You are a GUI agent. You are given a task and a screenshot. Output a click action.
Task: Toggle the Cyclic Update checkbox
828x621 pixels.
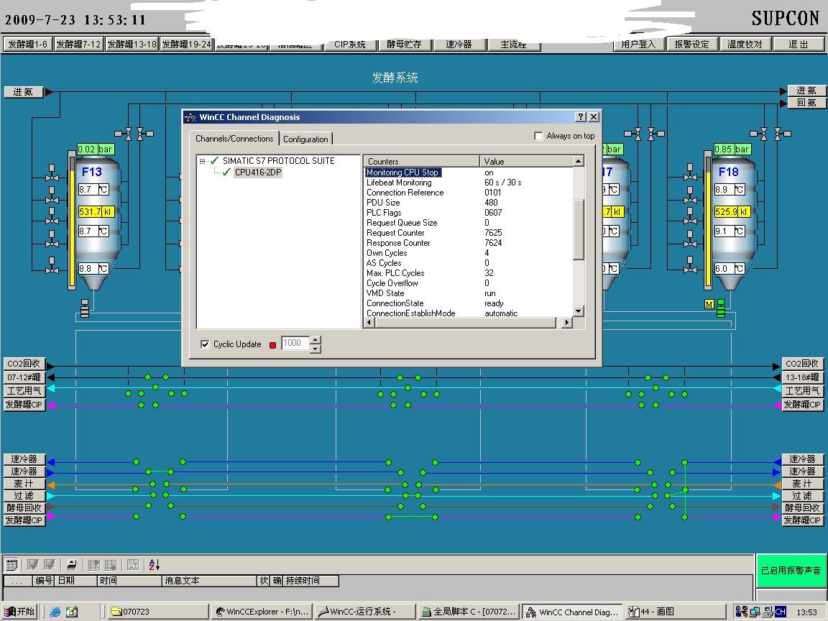205,344
